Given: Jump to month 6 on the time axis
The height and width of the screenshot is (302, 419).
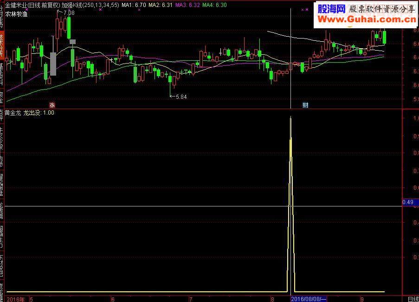Looking at the screenshot, I should click(113, 299).
